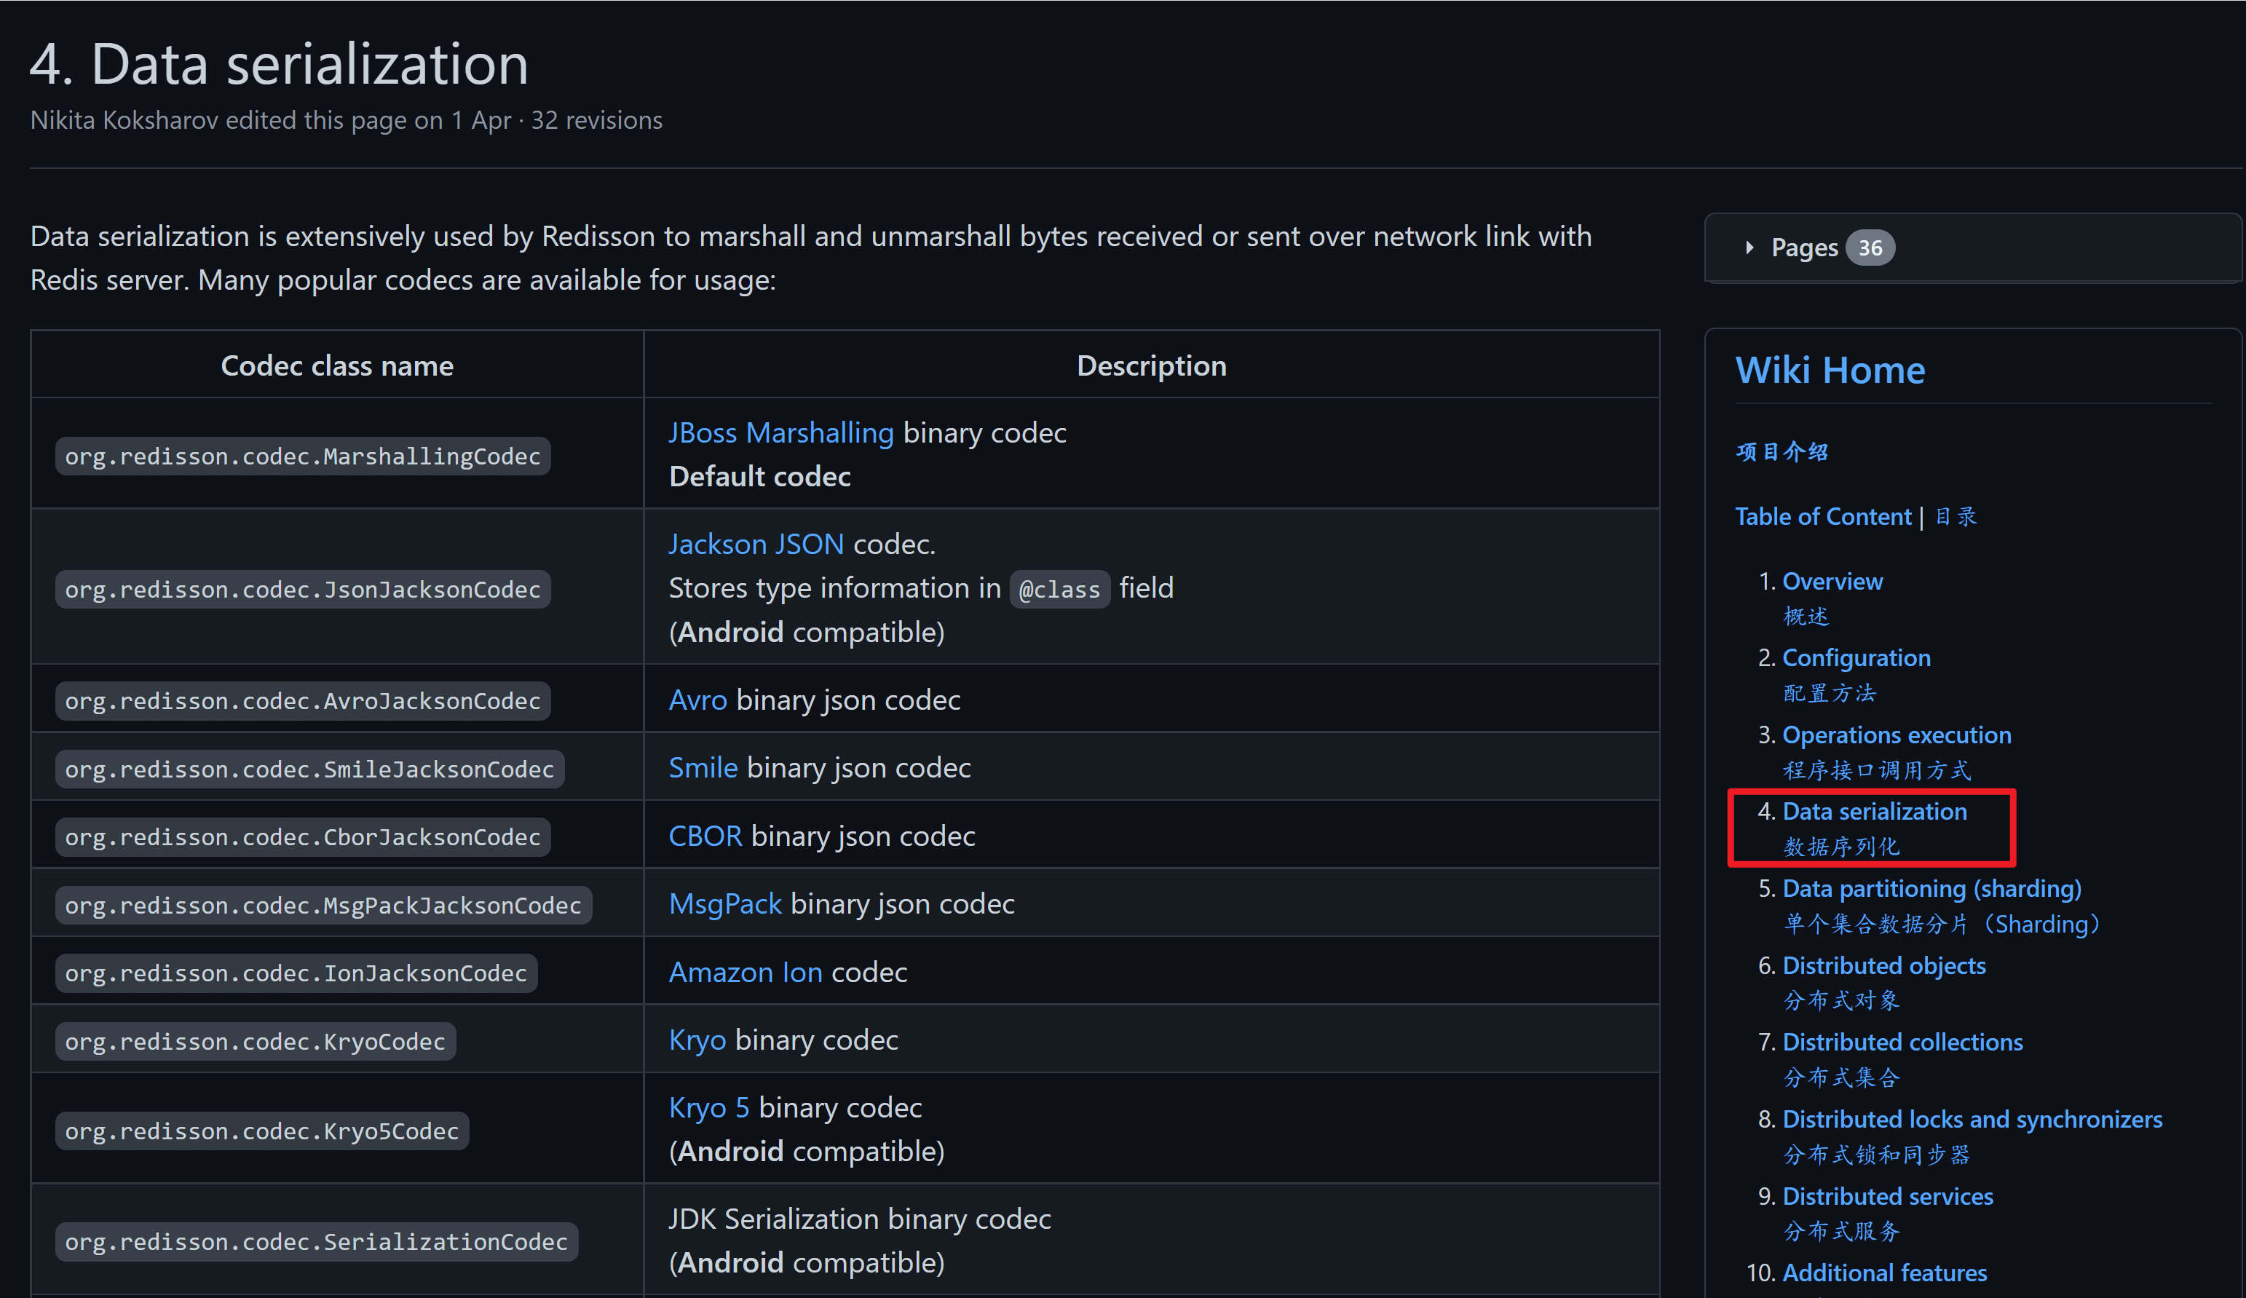Image resolution: width=2246 pixels, height=1298 pixels.
Task: Open the 分布式集合 Chinese link
Action: point(1840,1078)
